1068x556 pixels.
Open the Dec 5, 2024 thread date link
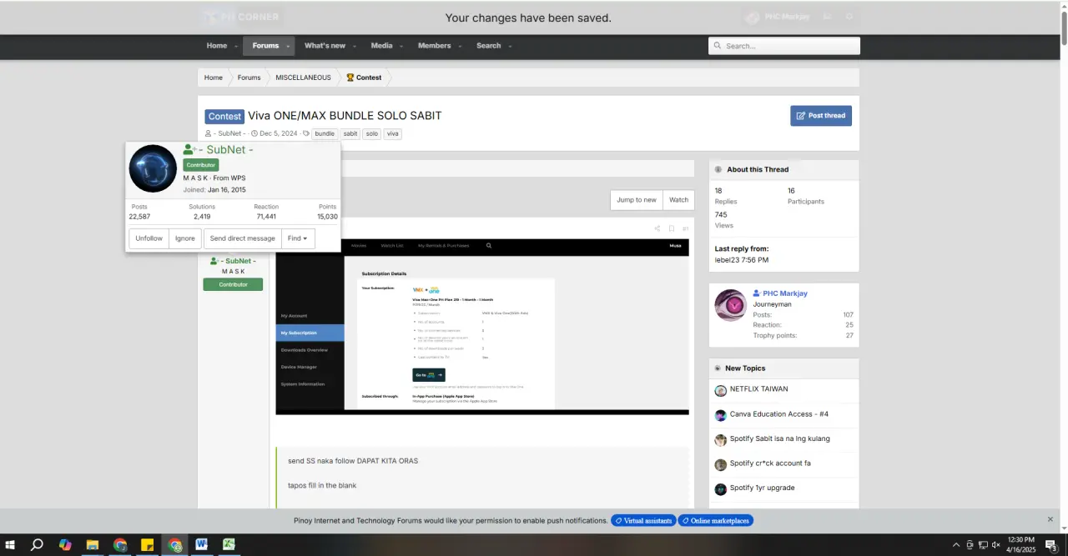pyautogui.click(x=279, y=133)
